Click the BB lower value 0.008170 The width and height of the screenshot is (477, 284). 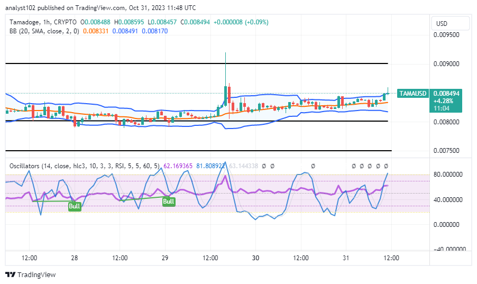pos(155,31)
